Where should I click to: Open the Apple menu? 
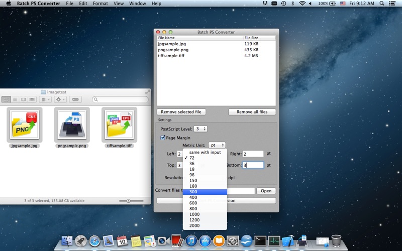(9, 4)
